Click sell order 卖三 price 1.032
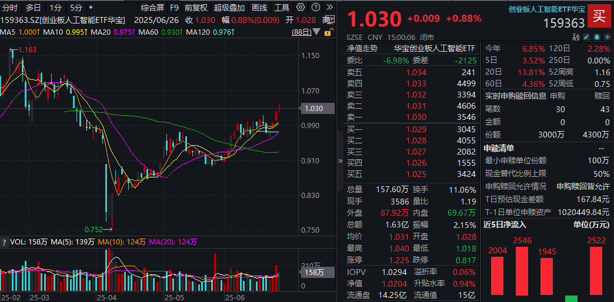 pyautogui.click(x=416, y=94)
